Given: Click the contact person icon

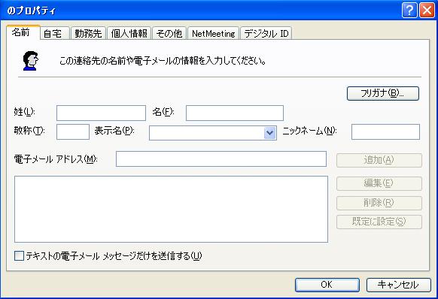Looking at the screenshot, I should tap(30, 61).
